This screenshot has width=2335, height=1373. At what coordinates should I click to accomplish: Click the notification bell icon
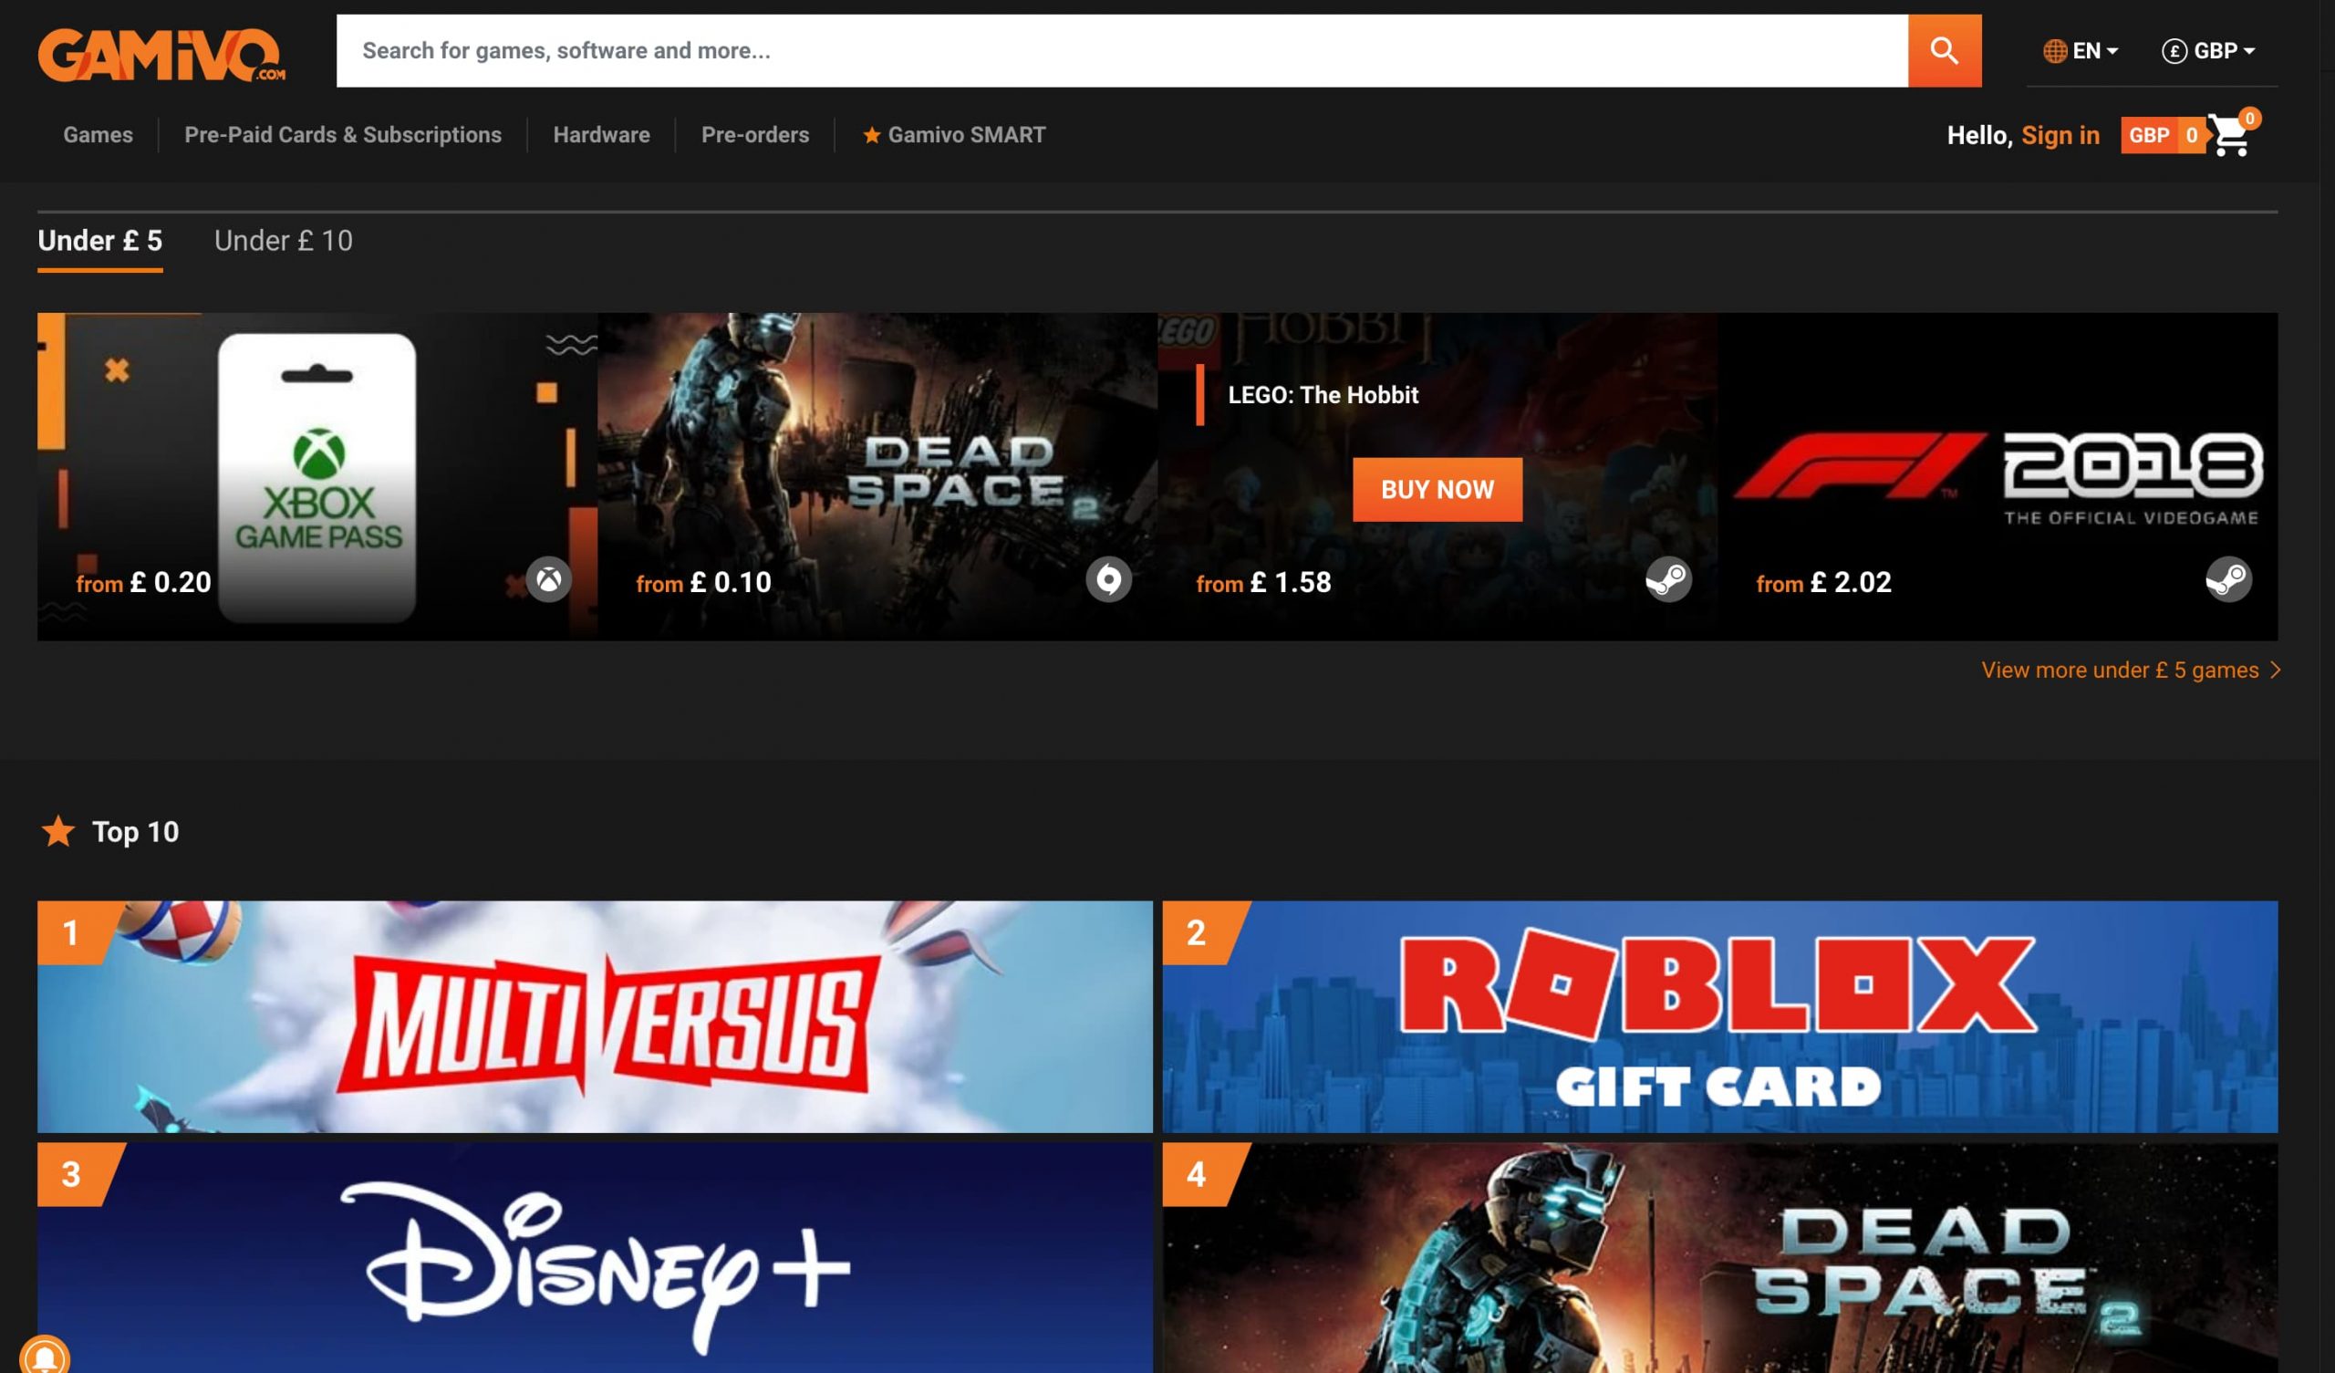[45, 1357]
